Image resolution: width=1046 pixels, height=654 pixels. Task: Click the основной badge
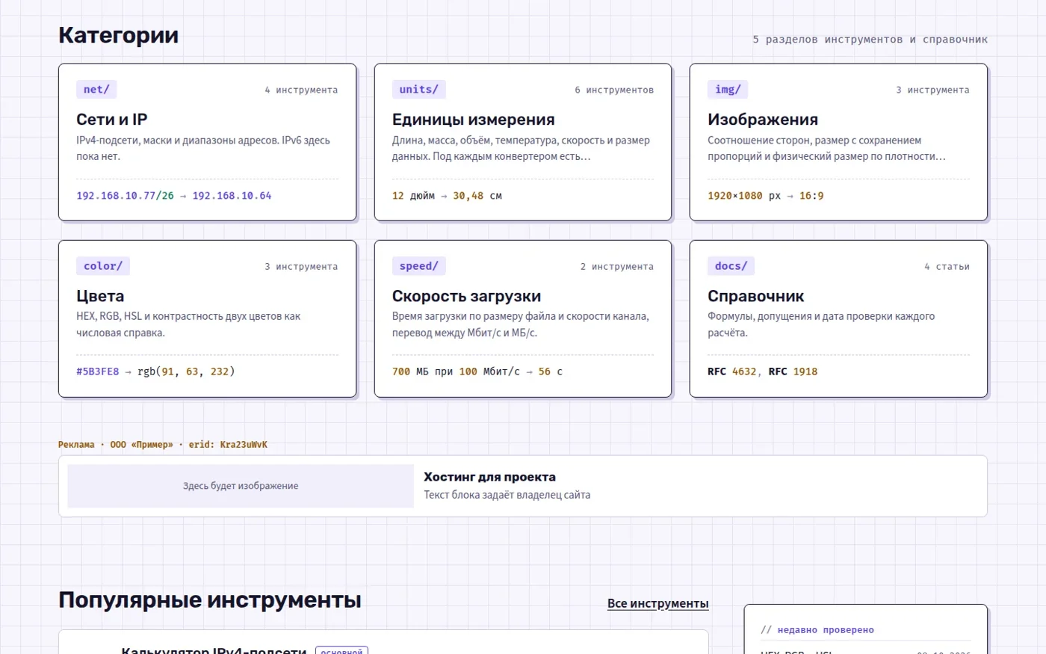point(341,650)
